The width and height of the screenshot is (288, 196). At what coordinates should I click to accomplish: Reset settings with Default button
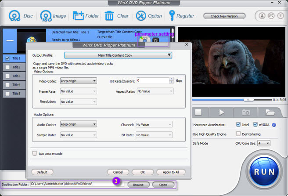(x=42, y=172)
